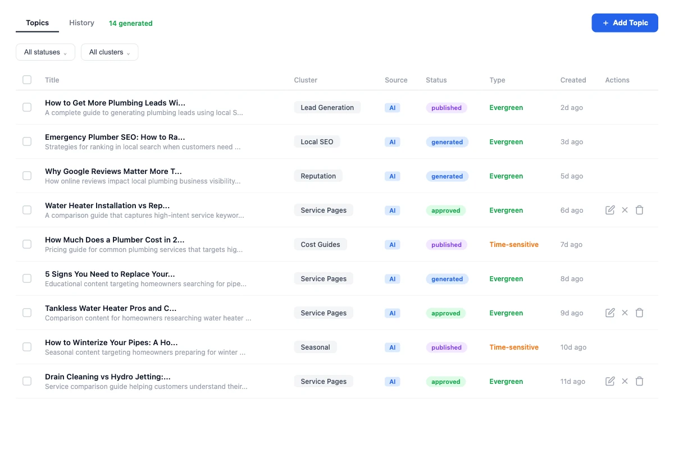Delete the Water Heater Installation topic
This screenshot has height=449, width=674.
tap(639, 210)
